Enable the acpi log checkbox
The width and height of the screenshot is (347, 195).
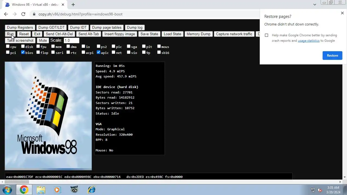(x=83, y=52)
